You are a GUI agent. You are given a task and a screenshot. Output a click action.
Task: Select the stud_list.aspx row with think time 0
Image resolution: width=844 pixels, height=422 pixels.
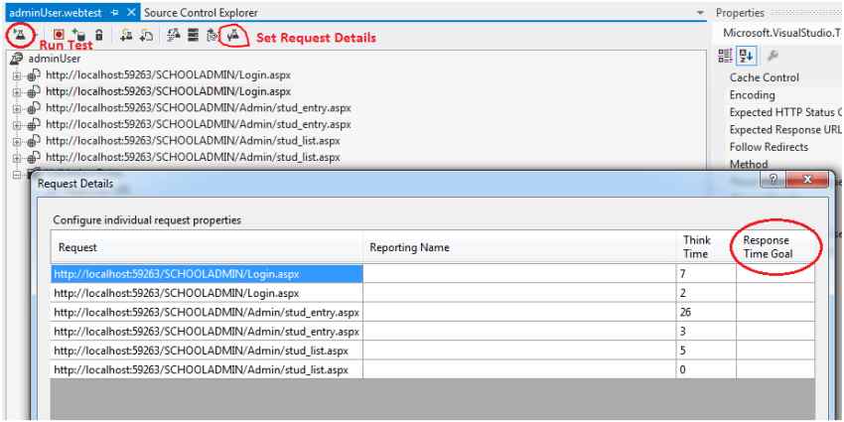coord(208,369)
